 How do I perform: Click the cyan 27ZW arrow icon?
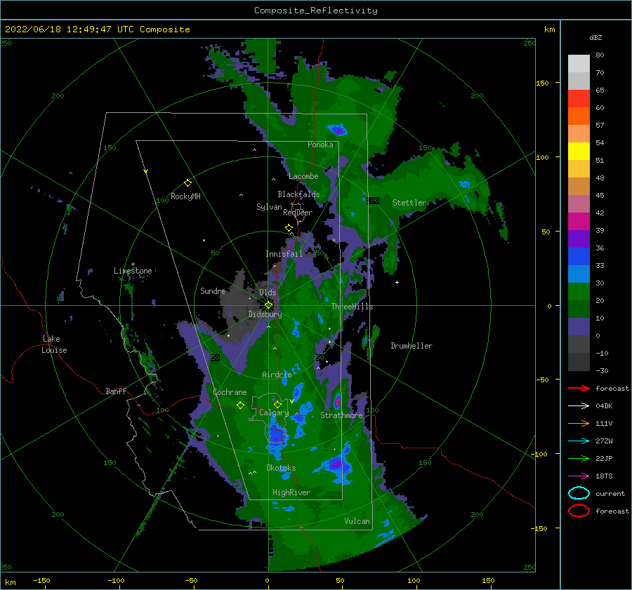click(x=579, y=441)
